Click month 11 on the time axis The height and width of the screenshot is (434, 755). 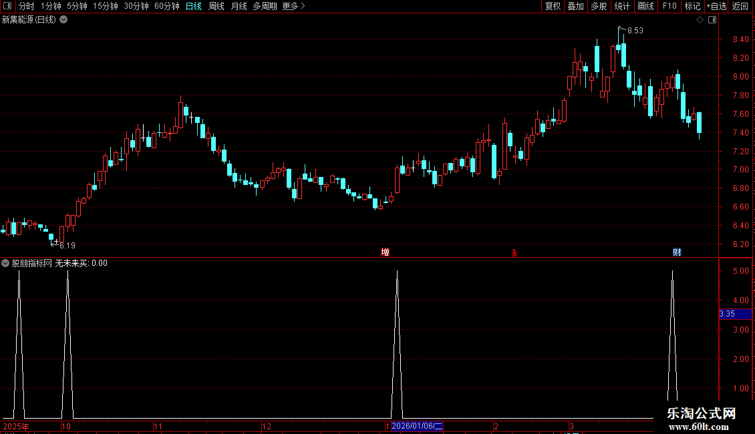click(x=158, y=426)
